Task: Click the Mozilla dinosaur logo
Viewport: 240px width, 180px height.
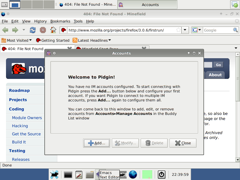Action: [19, 69]
